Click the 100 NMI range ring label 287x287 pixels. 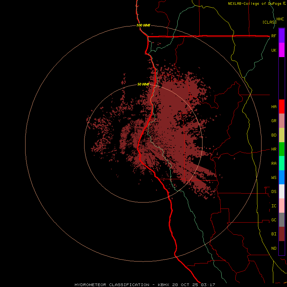pos(143,25)
